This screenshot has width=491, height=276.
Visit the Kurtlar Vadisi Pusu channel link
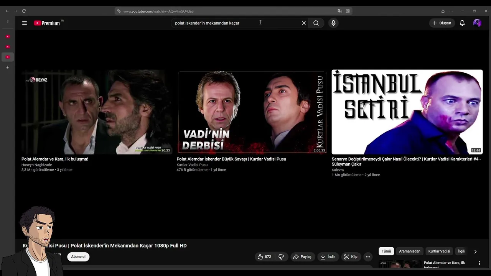(192, 165)
